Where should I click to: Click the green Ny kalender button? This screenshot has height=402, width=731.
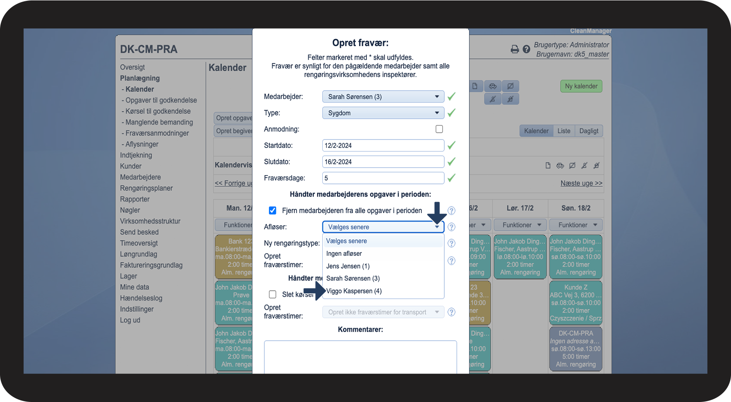pyautogui.click(x=581, y=86)
